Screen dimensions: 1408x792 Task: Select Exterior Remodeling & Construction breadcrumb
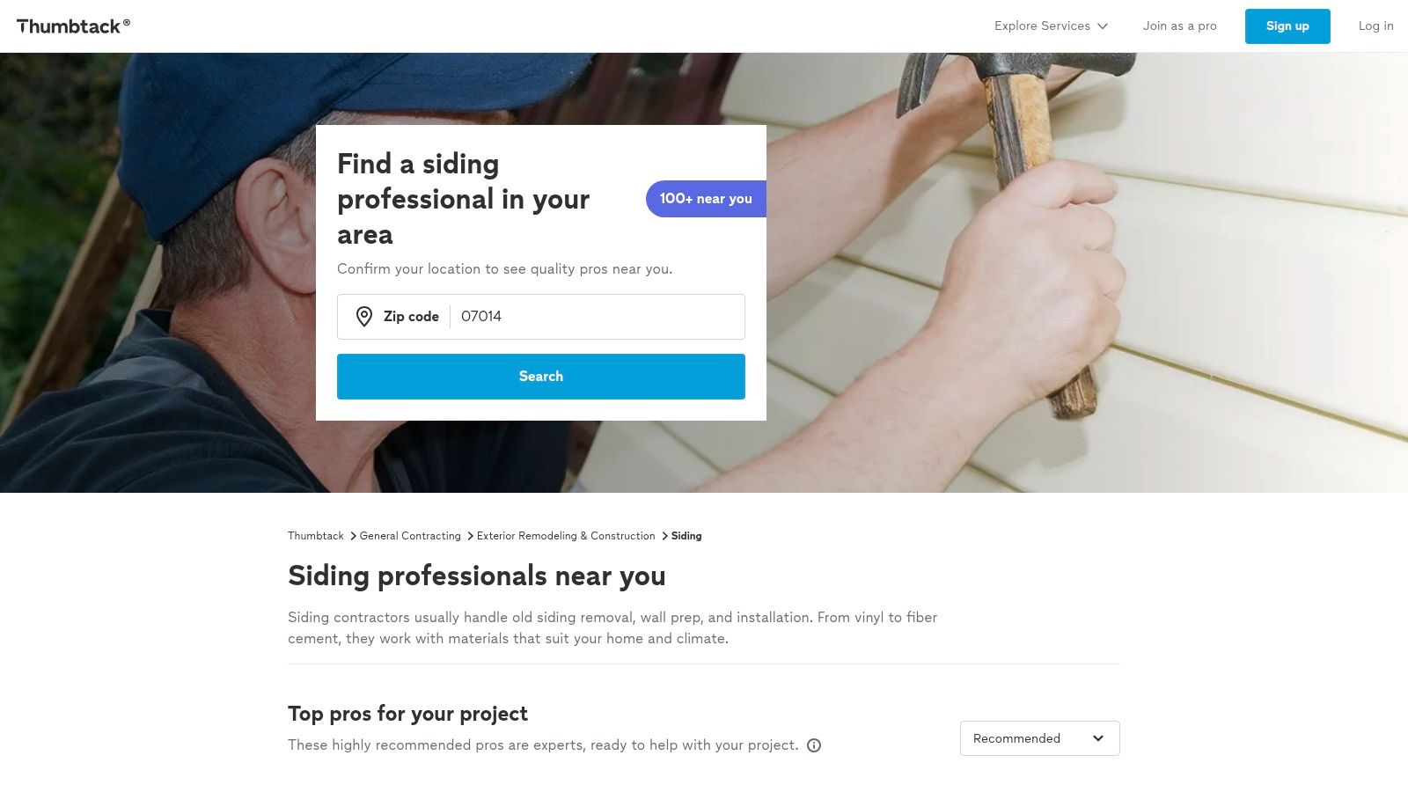pos(566,536)
